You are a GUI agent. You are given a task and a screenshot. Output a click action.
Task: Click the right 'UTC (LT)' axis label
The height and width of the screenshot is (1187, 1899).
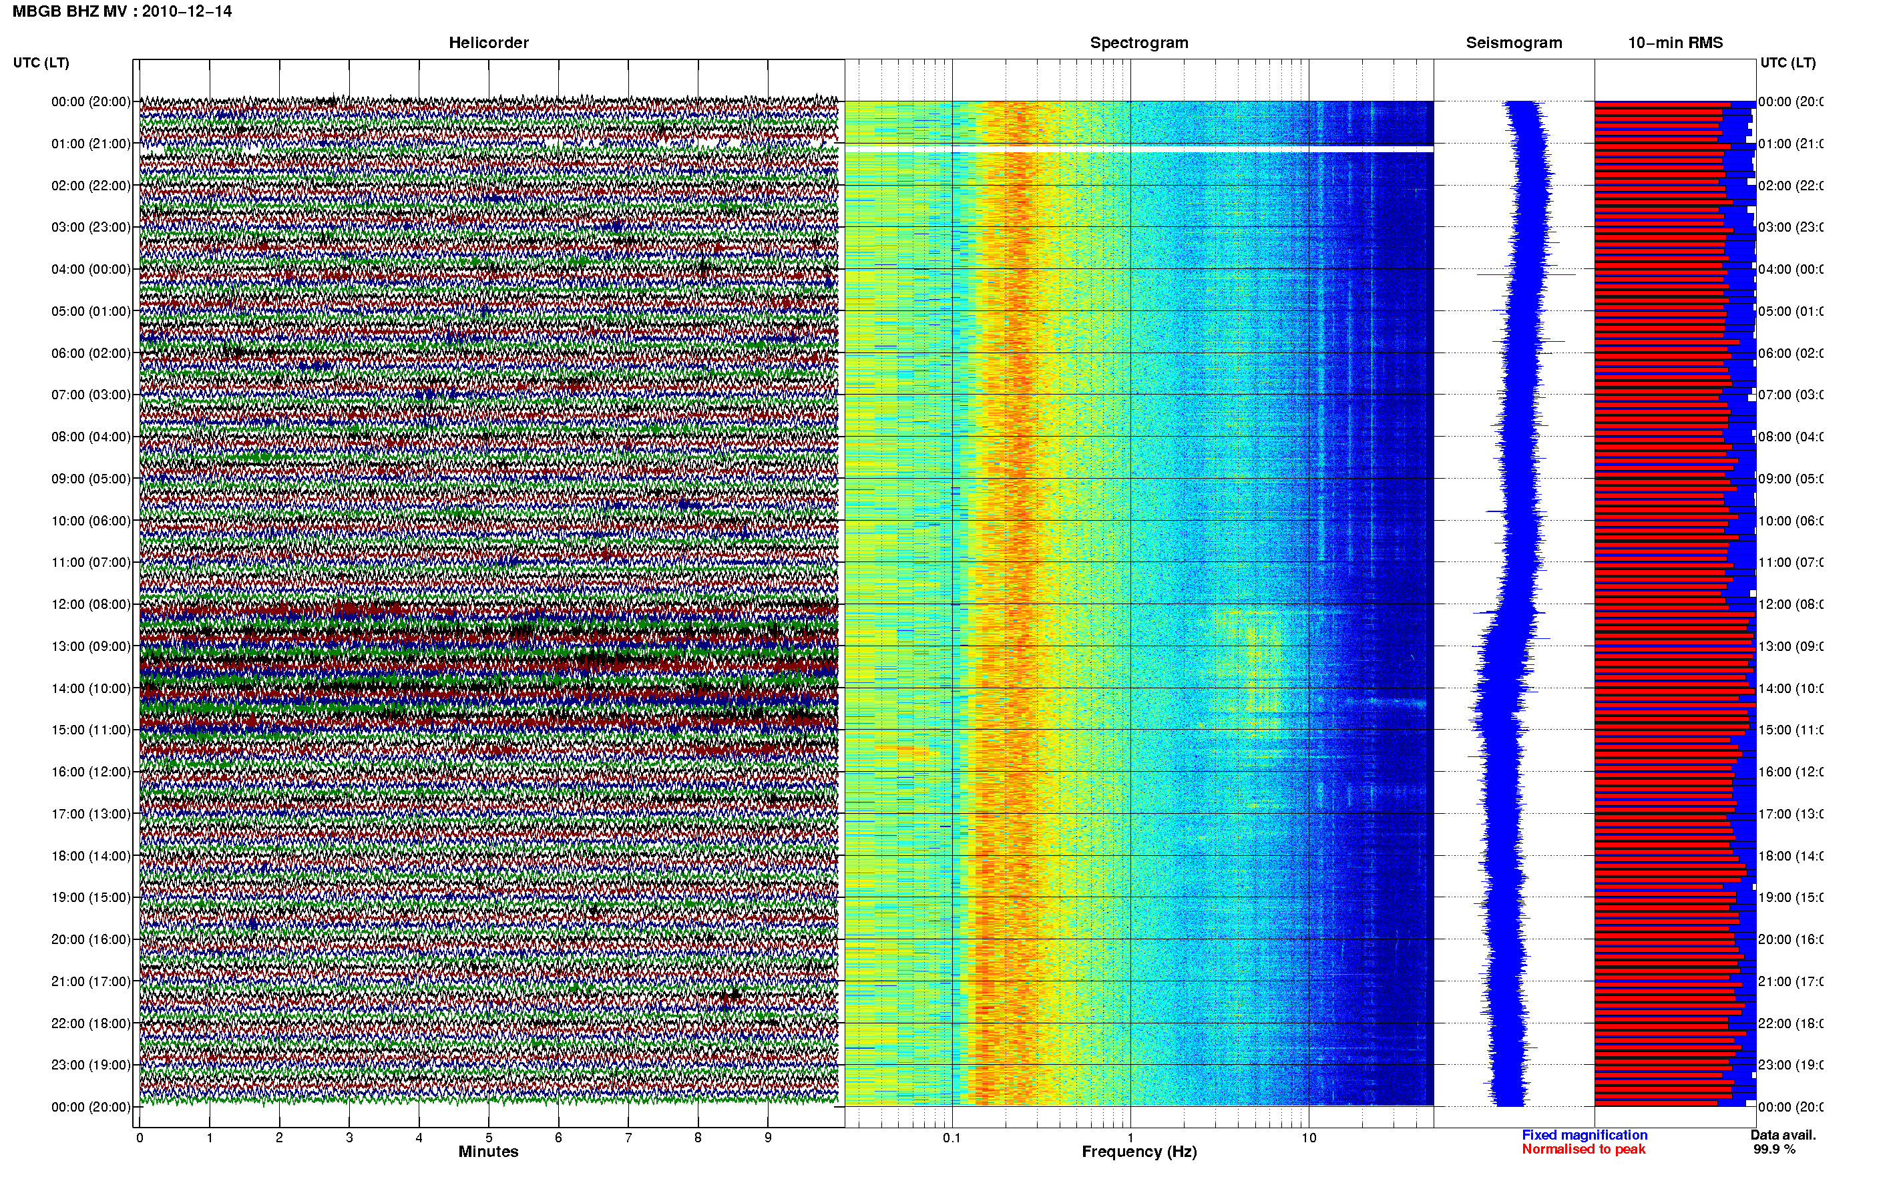click(1787, 63)
